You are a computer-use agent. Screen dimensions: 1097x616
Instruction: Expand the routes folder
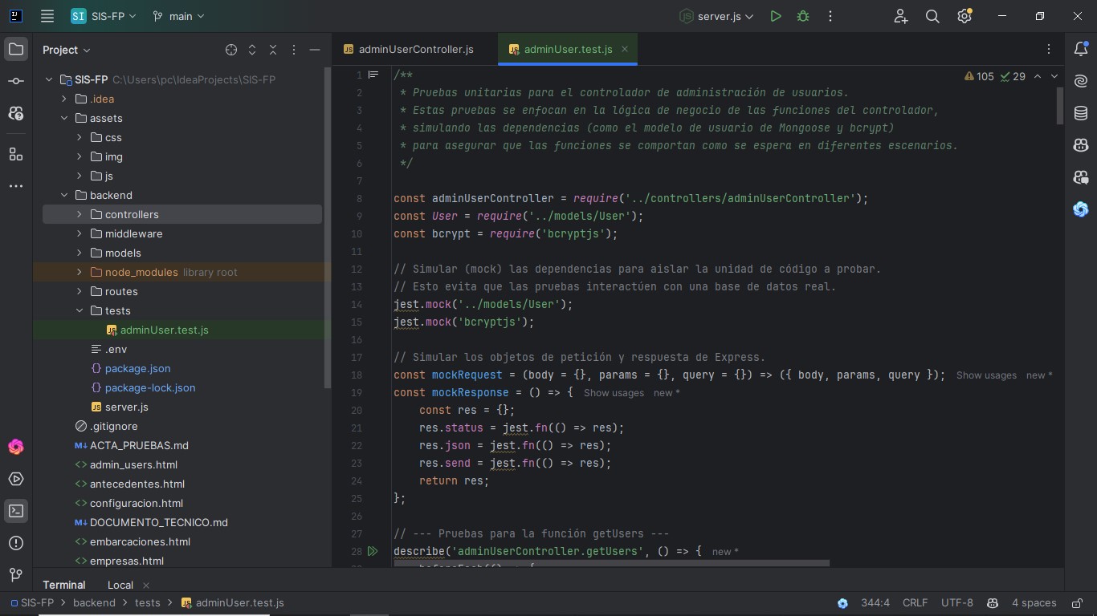80,291
